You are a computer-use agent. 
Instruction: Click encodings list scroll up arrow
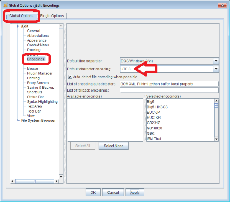point(216,101)
